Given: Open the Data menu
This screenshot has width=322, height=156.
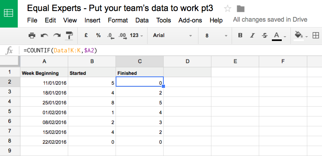Looking at the screenshot, I should coord(142,20).
